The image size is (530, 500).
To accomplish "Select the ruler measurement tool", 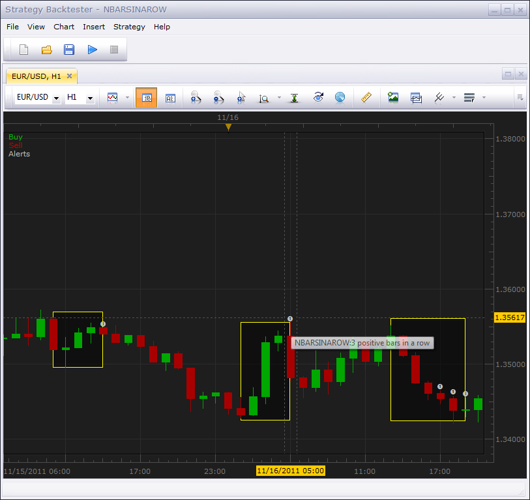I will 366,97.
